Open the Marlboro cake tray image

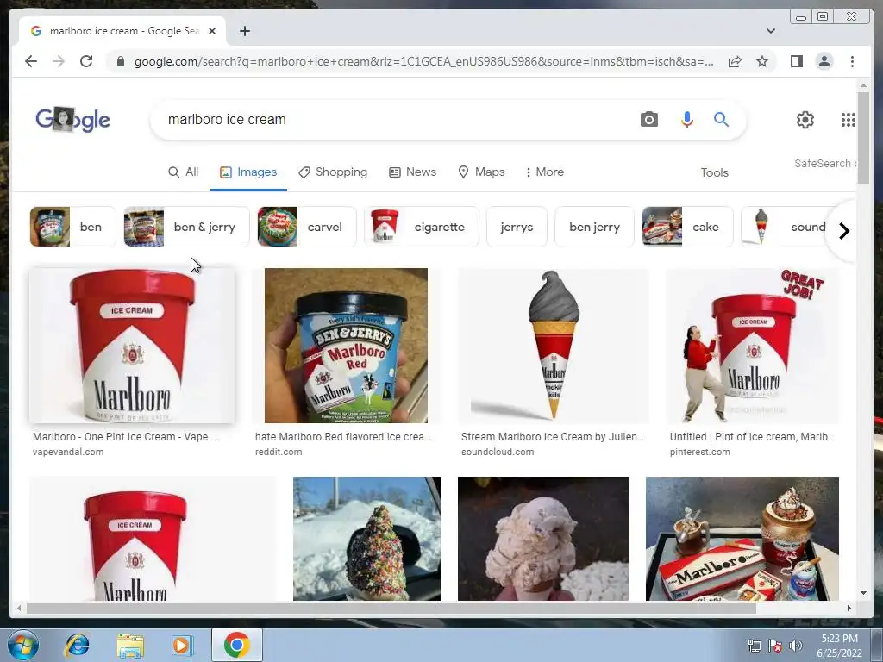point(742,538)
